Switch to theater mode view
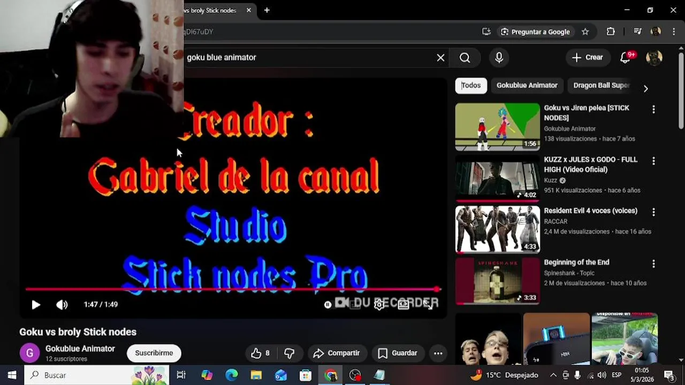 pyautogui.click(x=404, y=304)
